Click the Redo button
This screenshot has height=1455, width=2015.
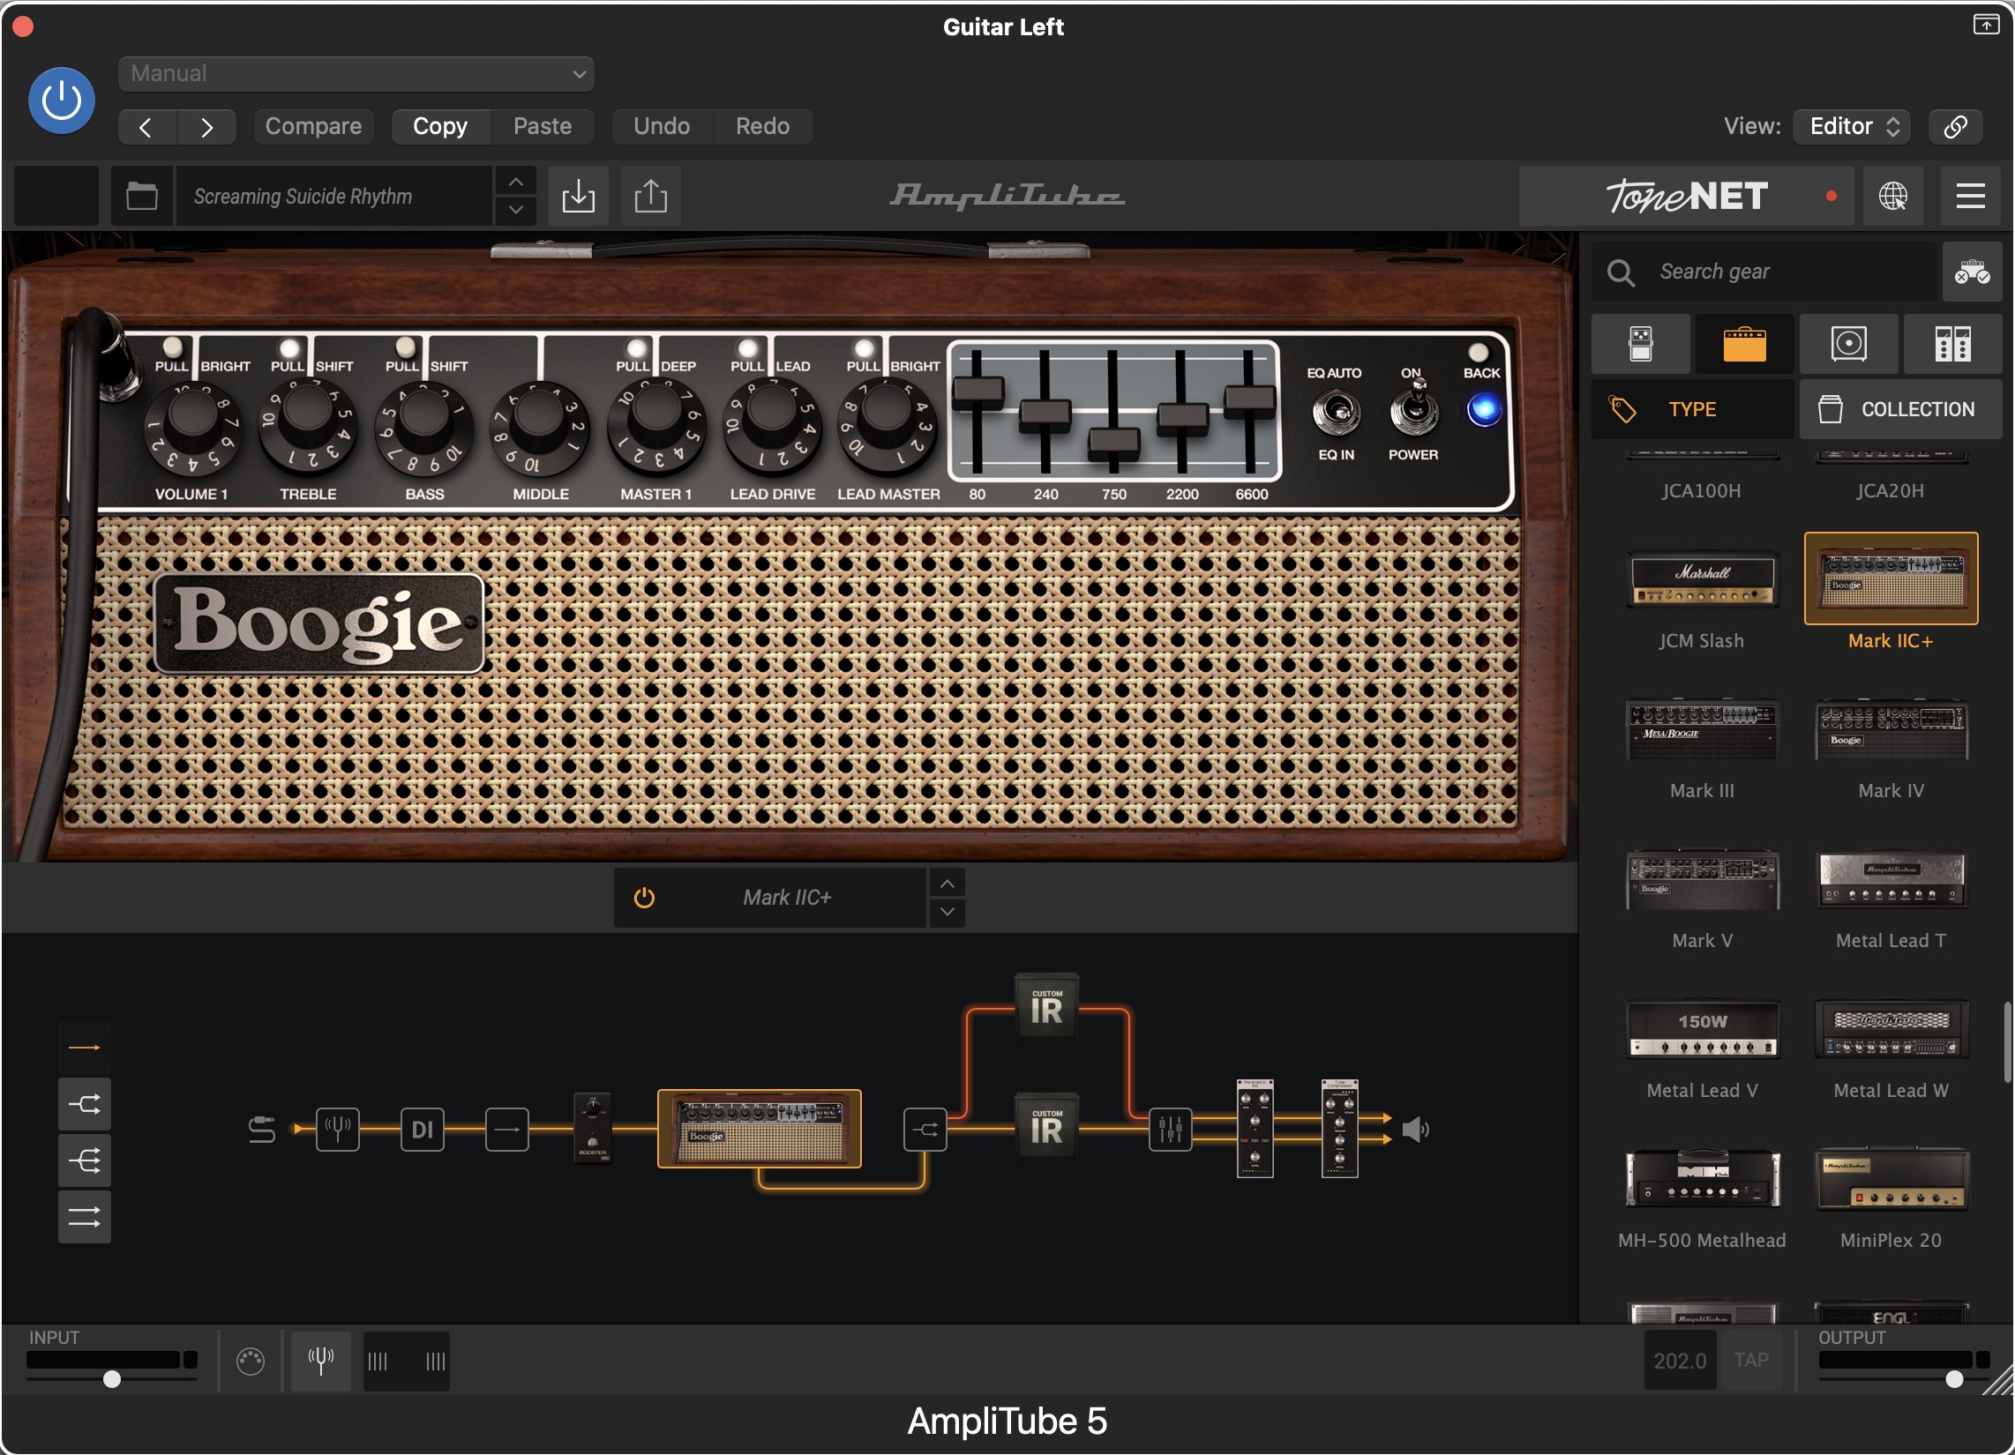762,126
